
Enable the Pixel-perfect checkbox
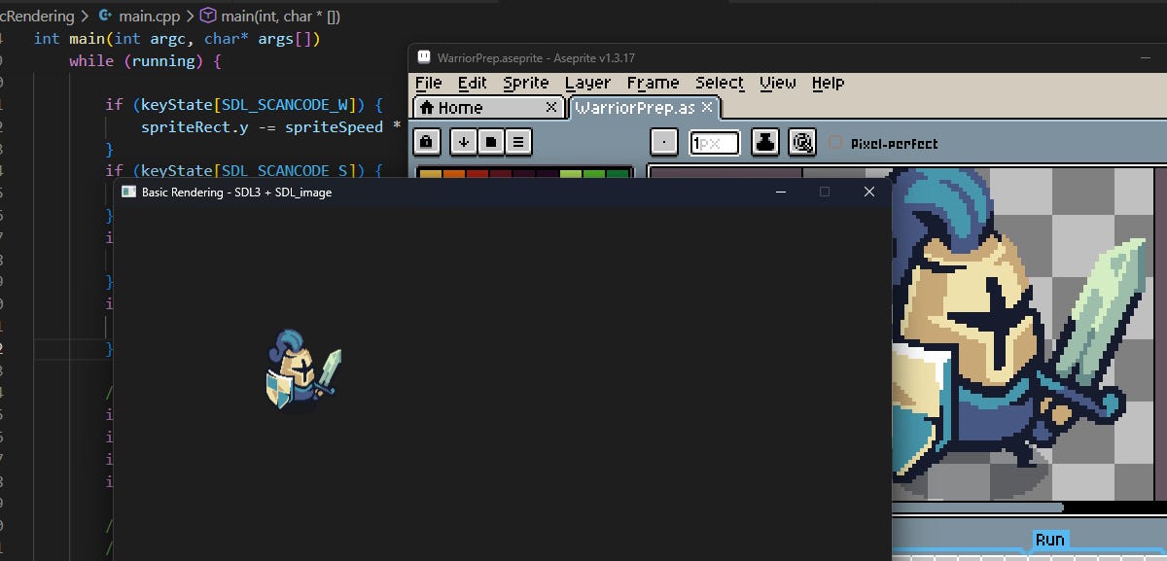(835, 143)
